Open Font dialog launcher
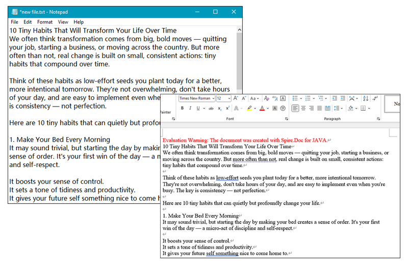This screenshot has height=269, width=408. pos(287,119)
